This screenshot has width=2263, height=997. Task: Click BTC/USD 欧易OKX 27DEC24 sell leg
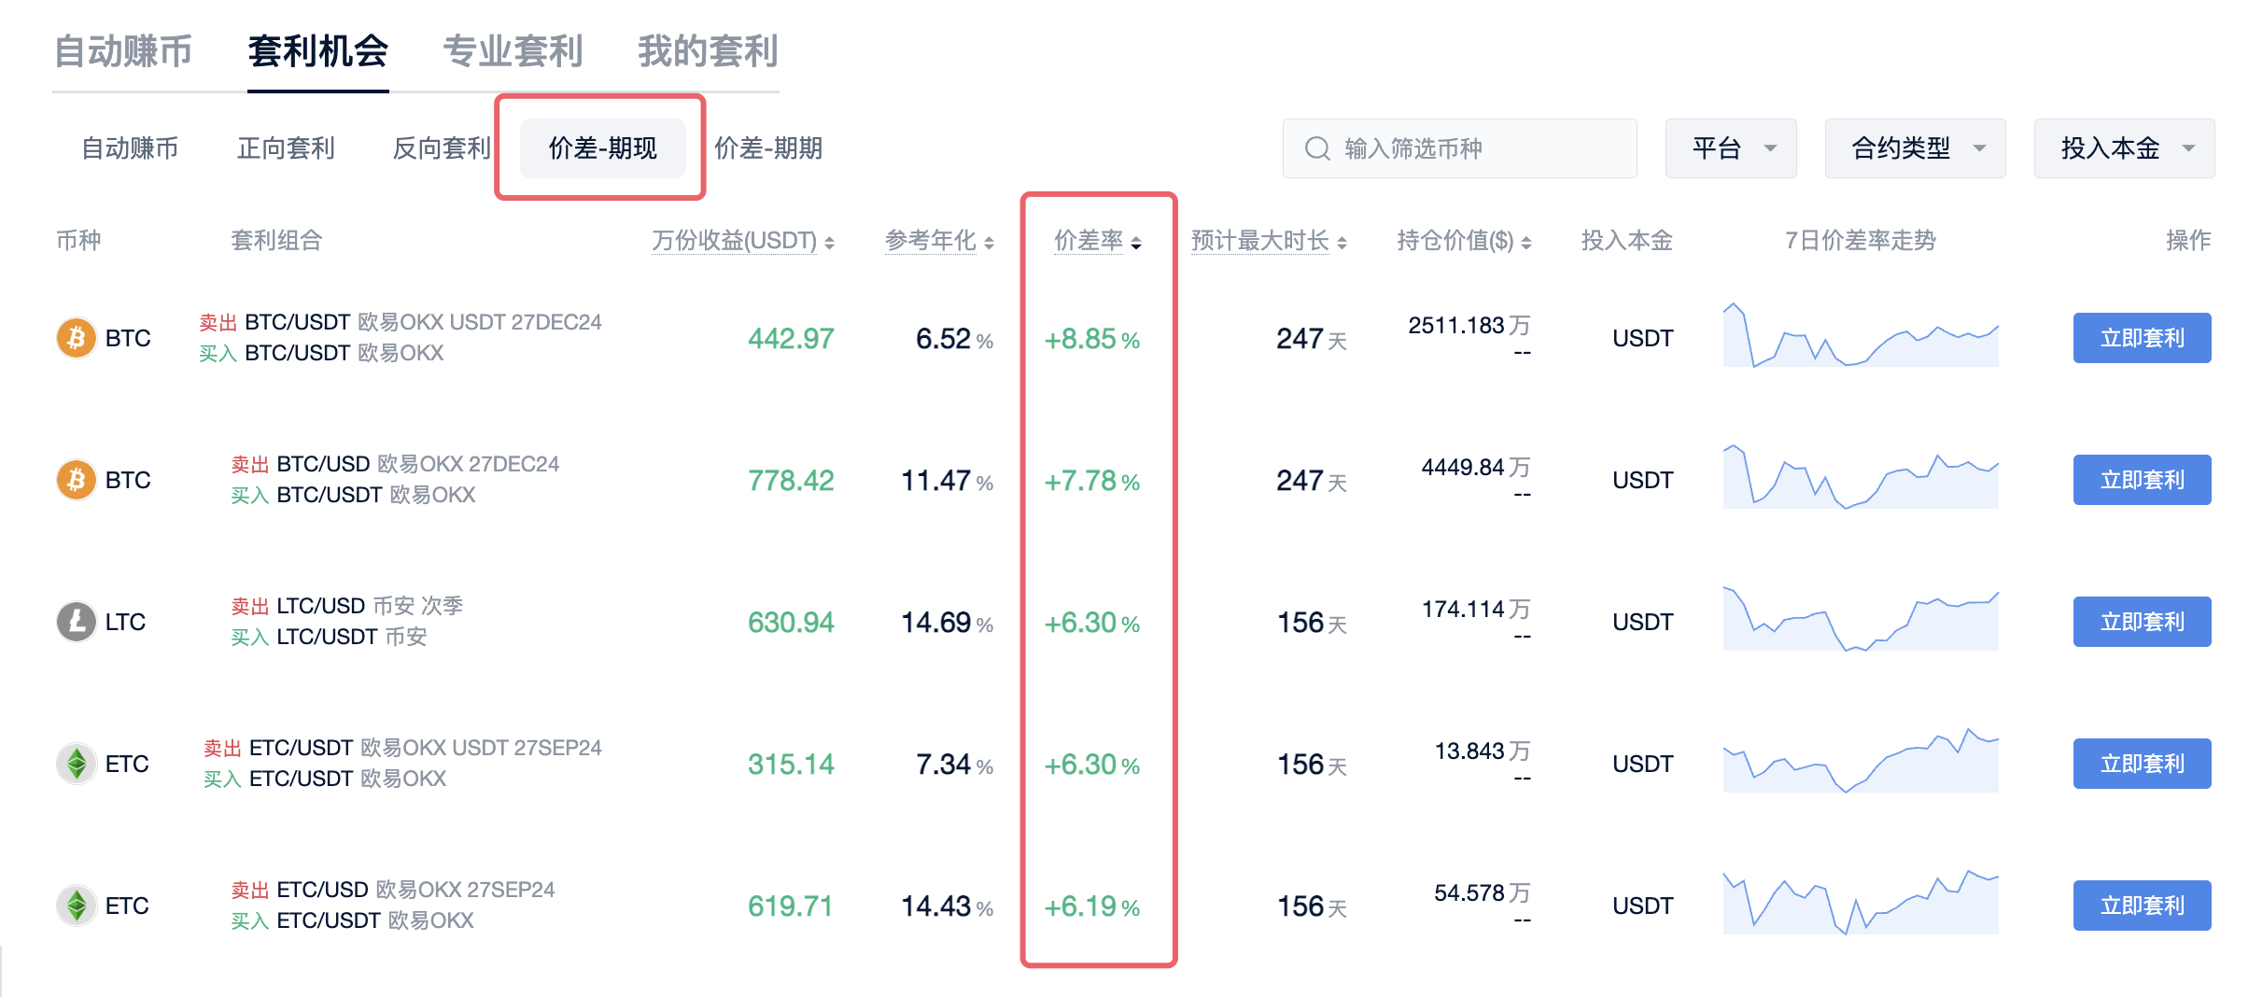pos(395,464)
